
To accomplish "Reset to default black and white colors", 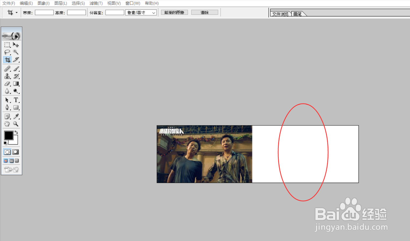I will coord(5,143).
